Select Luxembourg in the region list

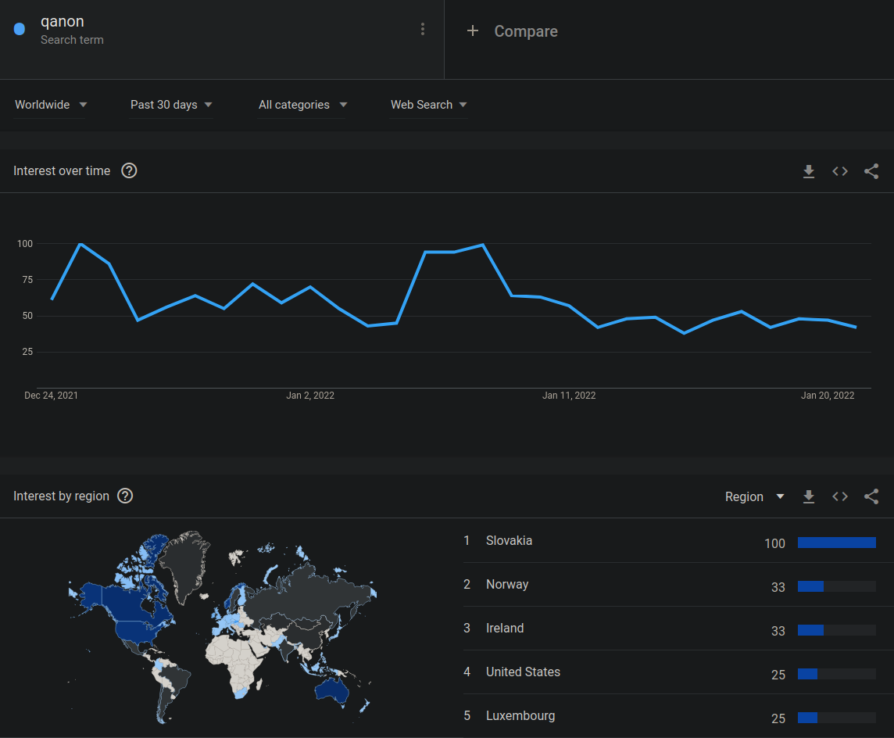[x=520, y=716]
